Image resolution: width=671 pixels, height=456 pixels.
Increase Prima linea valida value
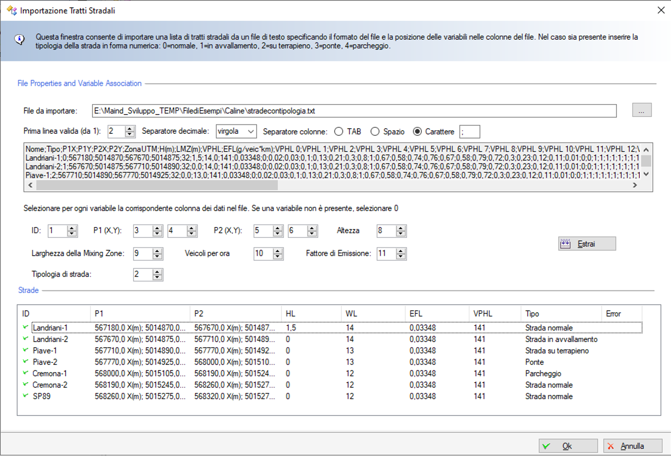pyautogui.click(x=130, y=128)
